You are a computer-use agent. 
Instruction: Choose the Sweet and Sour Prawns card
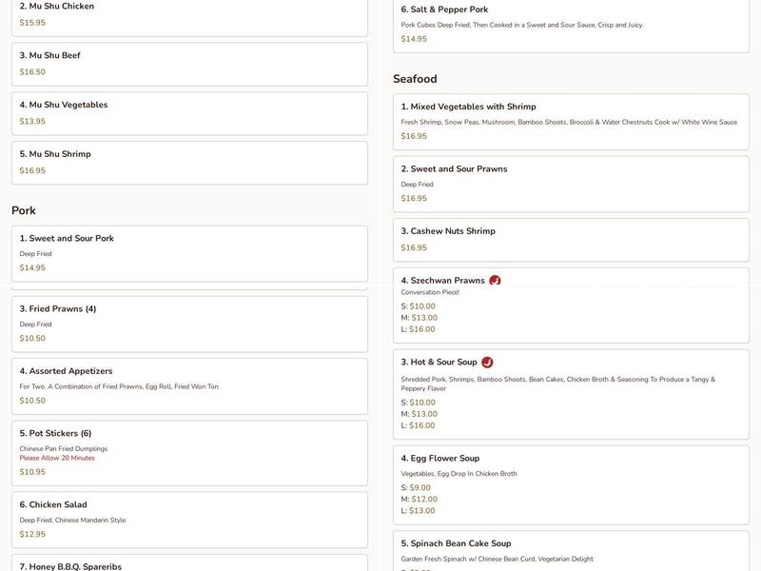tap(571, 184)
